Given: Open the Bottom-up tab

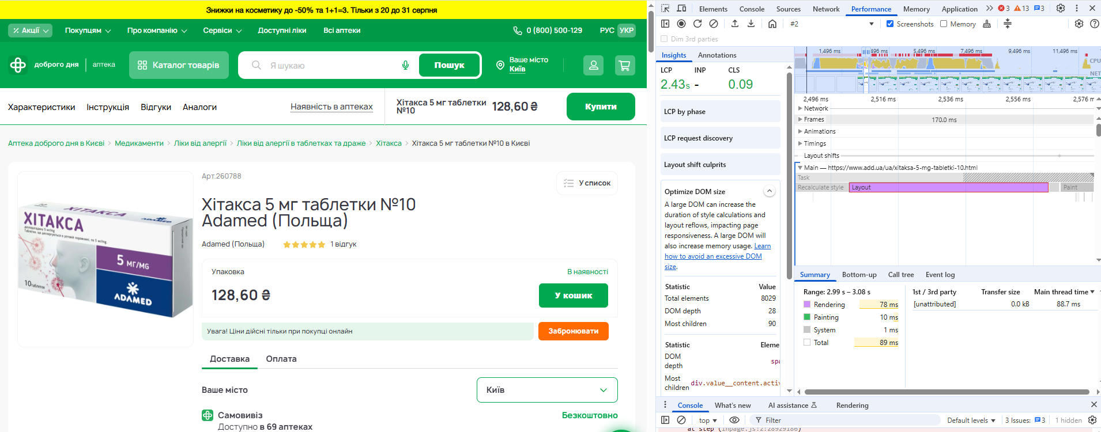Looking at the screenshot, I should (859, 275).
